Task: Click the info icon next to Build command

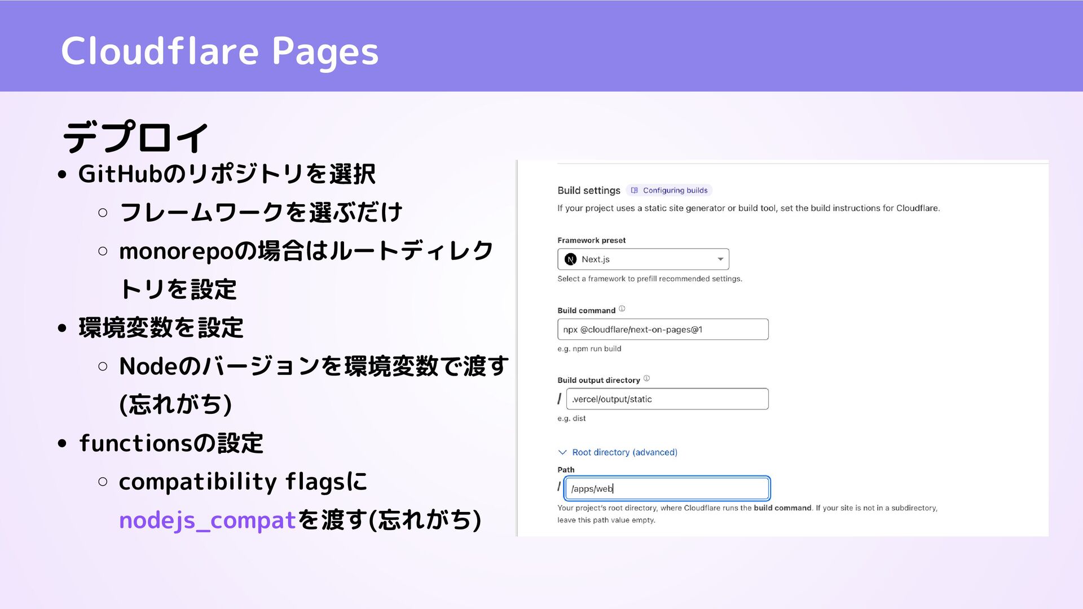Action: (x=622, y=309)
